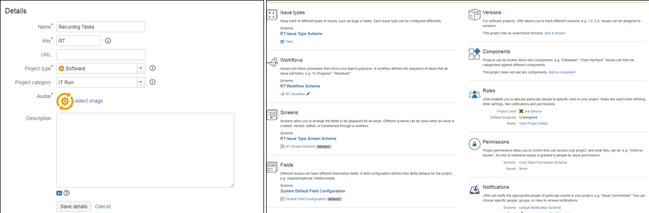649x213 pixels.
Task: Click the info icon next to Key field
Action: tap(108, 41)
